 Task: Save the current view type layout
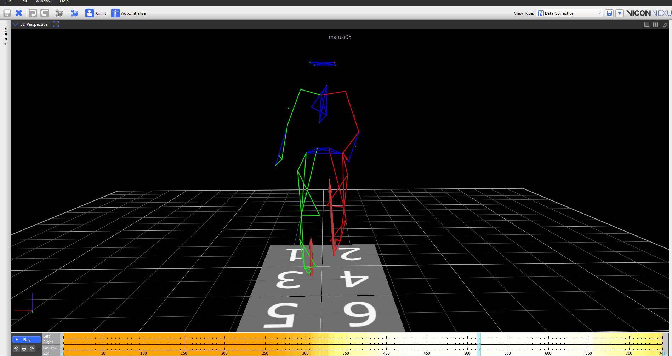coord(609,13)
